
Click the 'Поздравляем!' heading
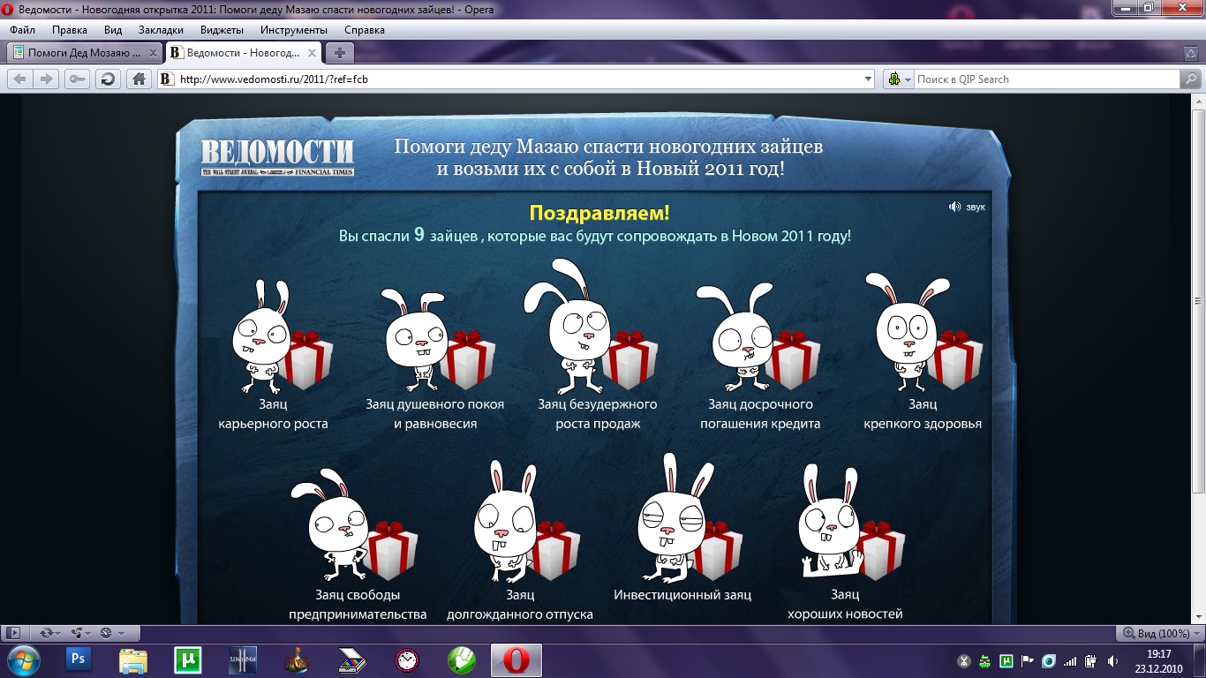click(x=599, y=213)
